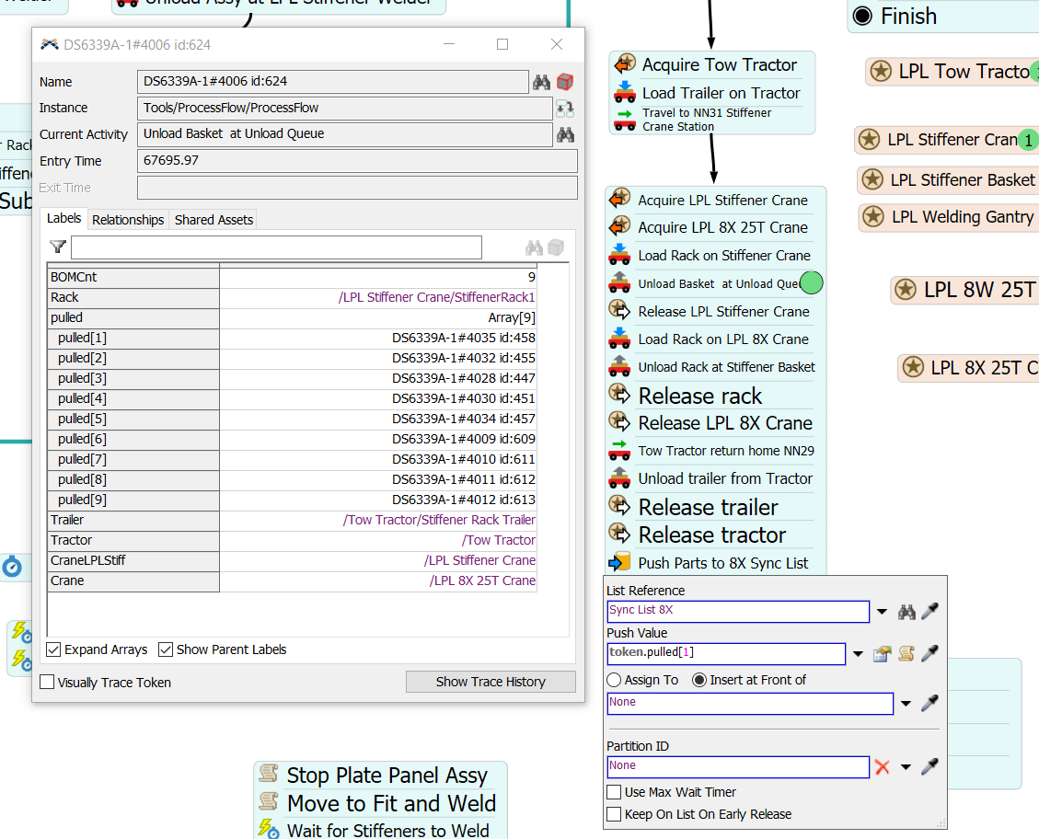Screen dimensions: 1039x839
Task: Click the Partition ID None field
Action: click(738, 767)
